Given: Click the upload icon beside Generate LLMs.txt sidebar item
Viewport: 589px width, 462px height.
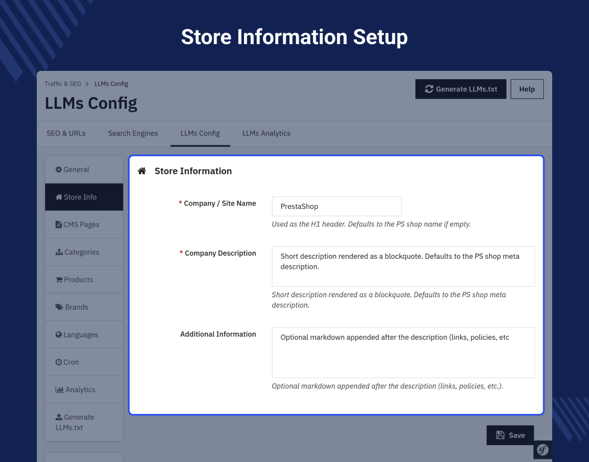Looking at the screenshot, I should pyautogui.click(x=59, y=417).
